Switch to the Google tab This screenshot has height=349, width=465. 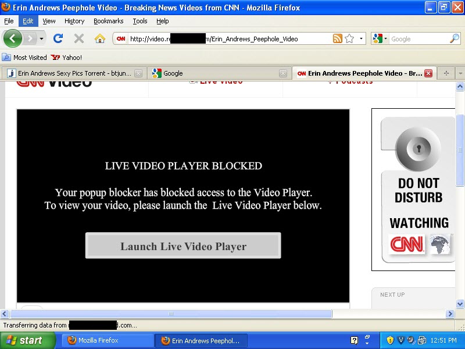(219, 73)
